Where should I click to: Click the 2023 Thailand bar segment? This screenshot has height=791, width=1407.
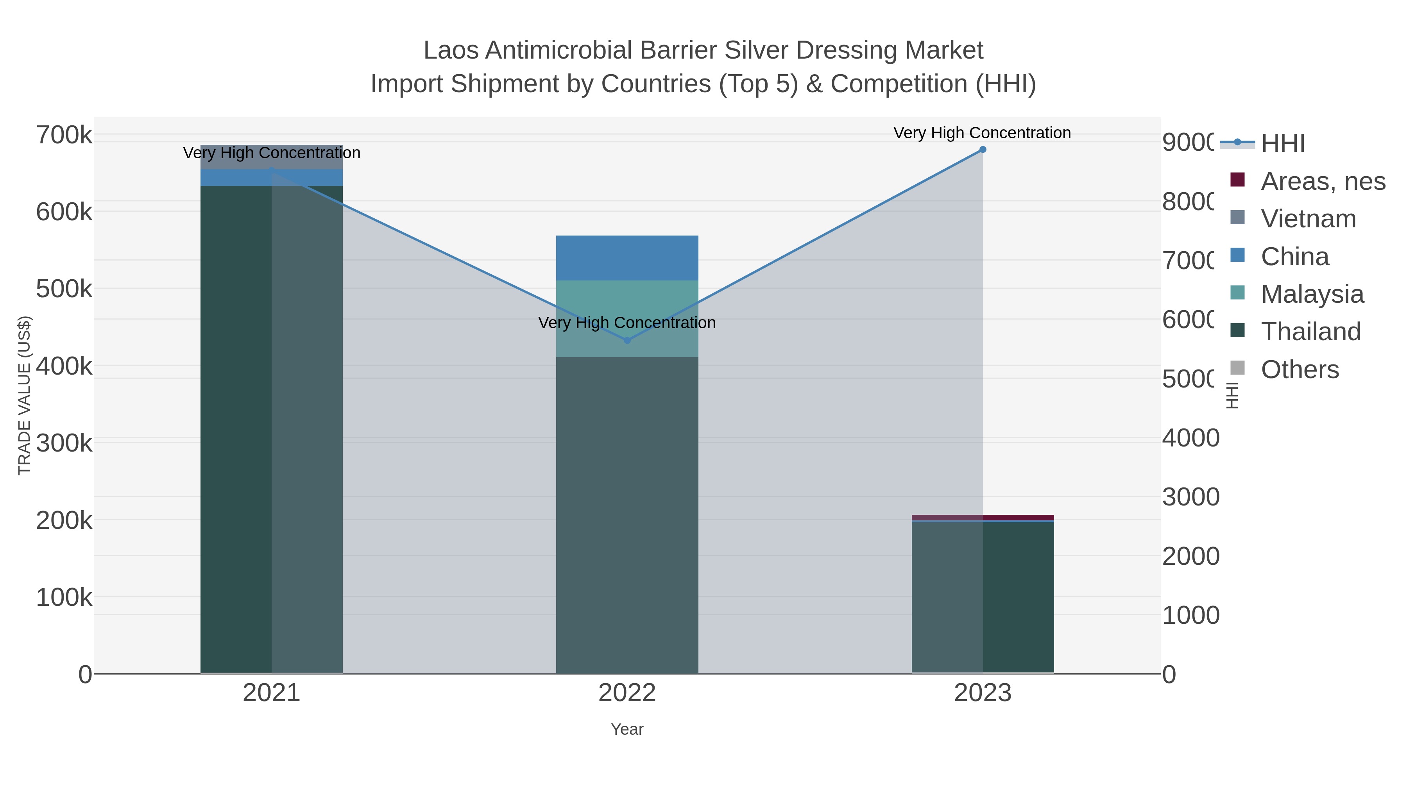pyautogui.click(x=983, y=597)
